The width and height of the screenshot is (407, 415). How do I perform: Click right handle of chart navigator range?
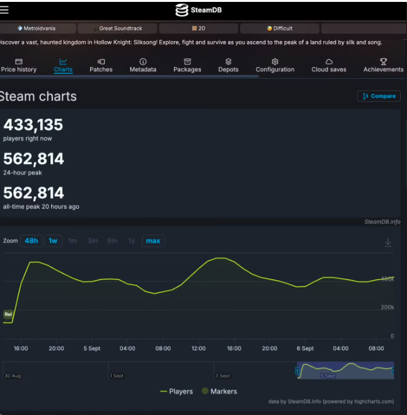[x=393, y=371]
